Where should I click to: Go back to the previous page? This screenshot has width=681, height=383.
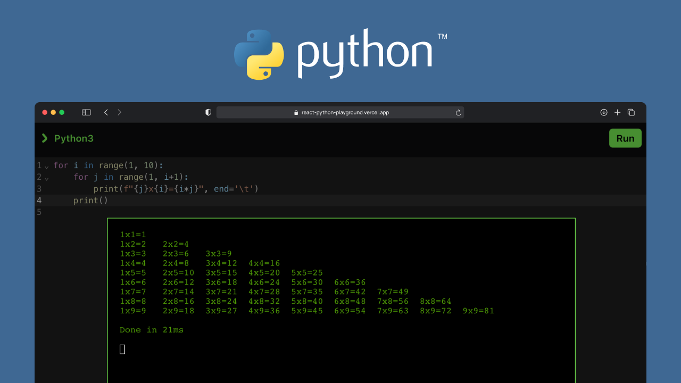pyautogui.click(x=106, y=112)
